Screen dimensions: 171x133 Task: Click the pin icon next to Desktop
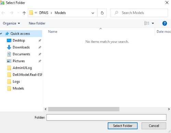click(40, 40)
